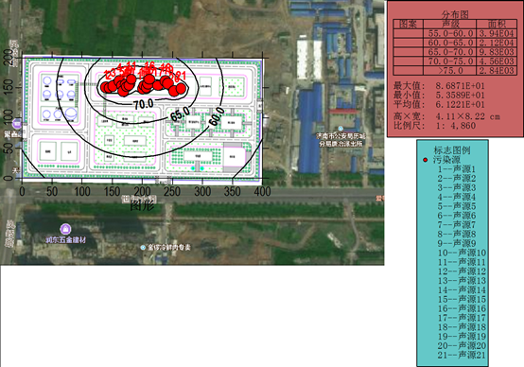Click legend entry 12--声源12
This screenshot has width=524, height=367.
[462, 271]
